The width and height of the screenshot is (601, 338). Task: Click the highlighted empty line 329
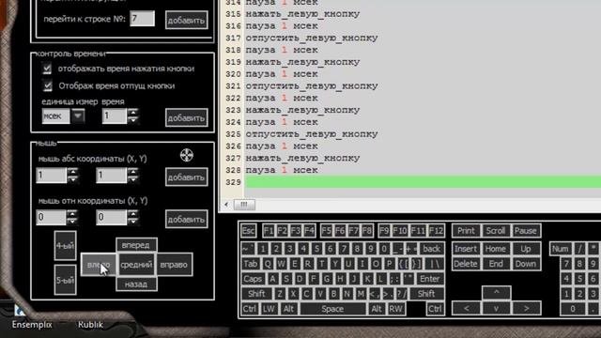(x=423, y=182)
